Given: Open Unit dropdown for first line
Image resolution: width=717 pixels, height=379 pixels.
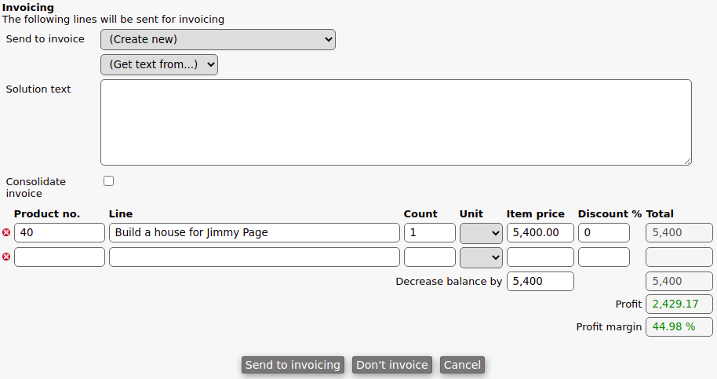Looking at the screenshot, I should 481,232.
